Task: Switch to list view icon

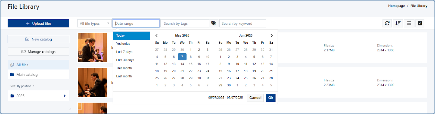Action: point(409,23)
